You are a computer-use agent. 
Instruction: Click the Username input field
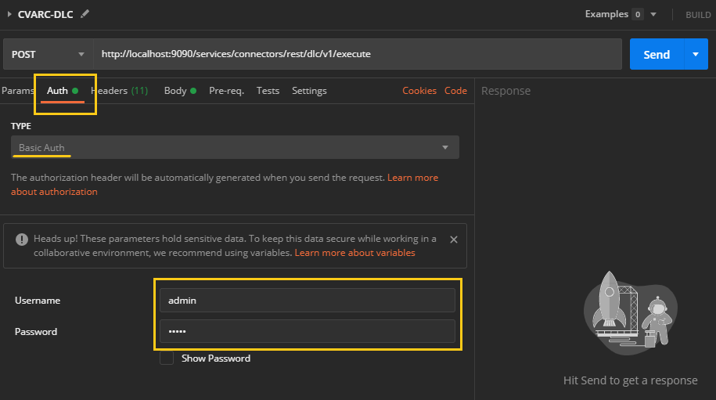307,301
